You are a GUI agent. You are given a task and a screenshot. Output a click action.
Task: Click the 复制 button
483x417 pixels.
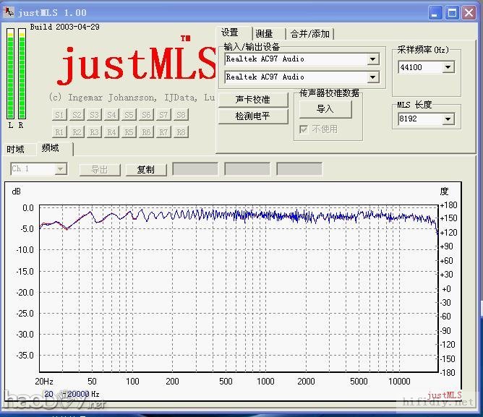click(x=145, y=170)
